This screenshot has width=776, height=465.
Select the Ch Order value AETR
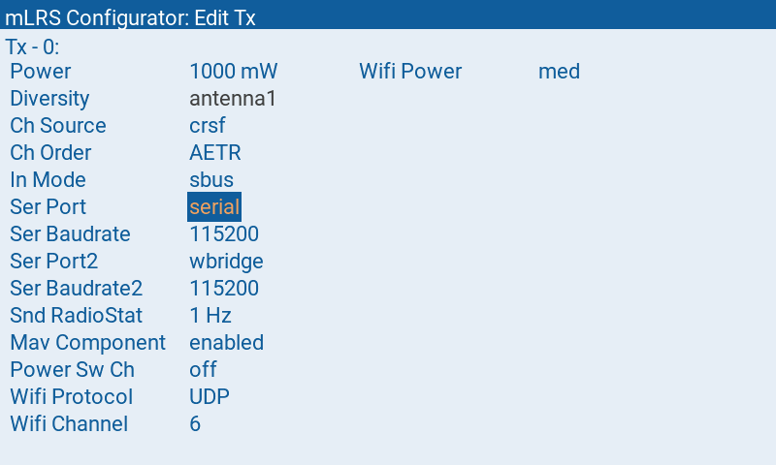(214, 153)
